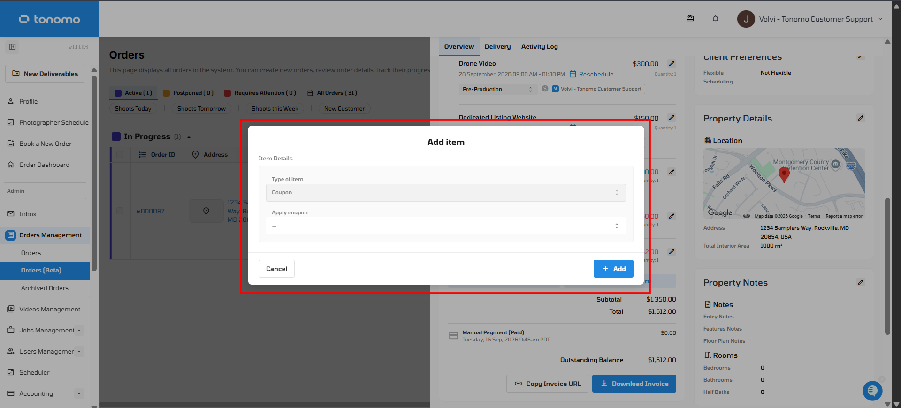Open order #000097 link
Image resolution: width=901 pixels, height=408 pixels.
click(150, 211)
